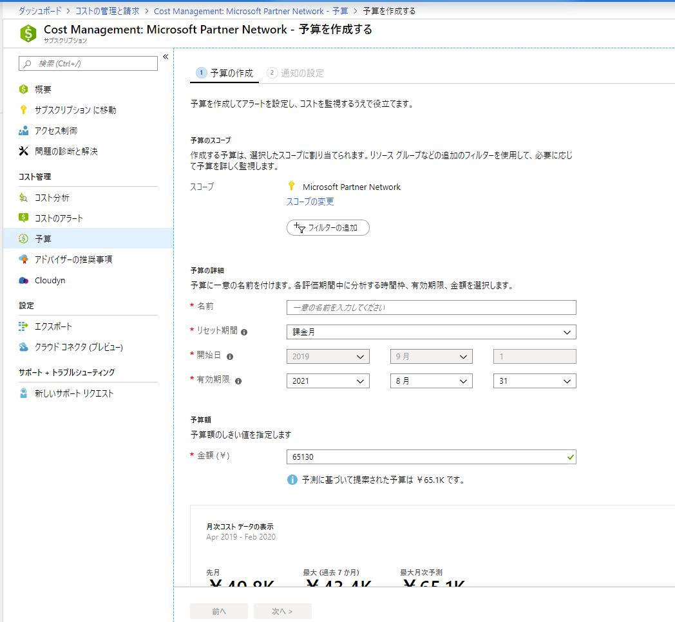Open the expiry day dropdown showing 31
The width and height of the screenshot is (675, 622).
tap(535, 381)
